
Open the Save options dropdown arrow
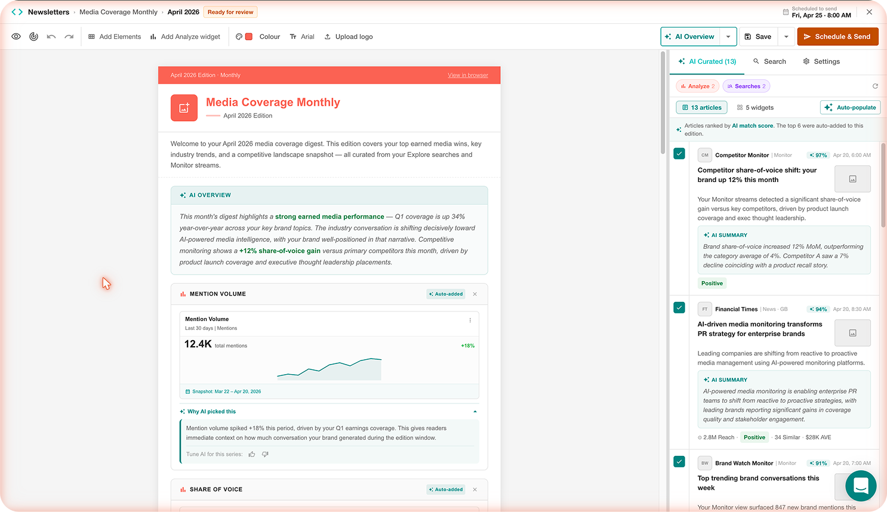tap(786, 36)
